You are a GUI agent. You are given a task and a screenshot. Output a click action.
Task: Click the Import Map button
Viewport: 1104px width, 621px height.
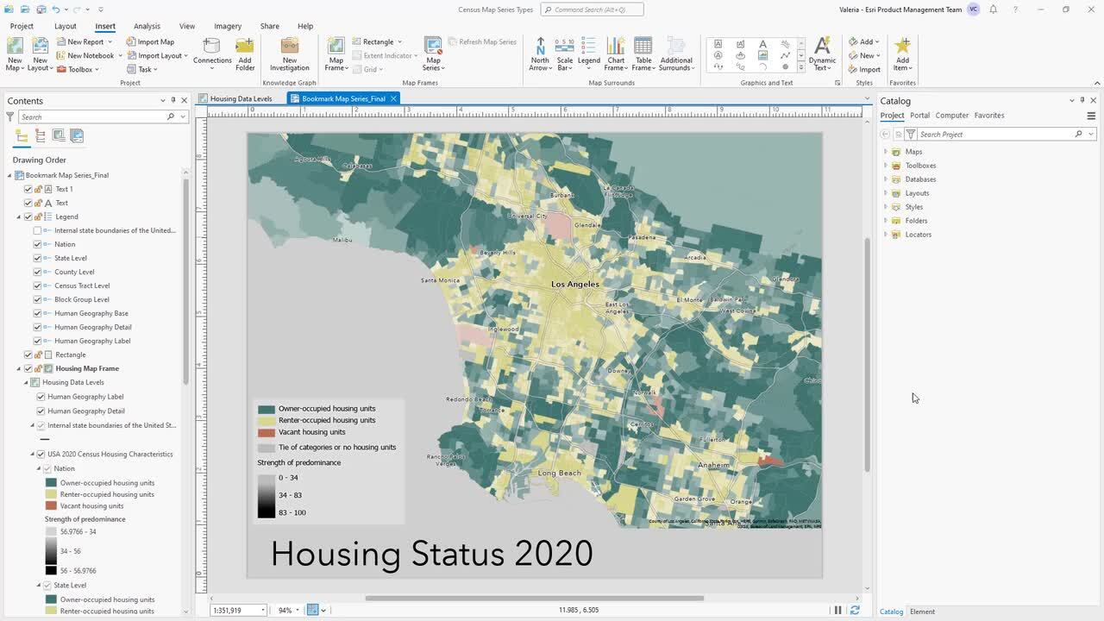[152, 41]
